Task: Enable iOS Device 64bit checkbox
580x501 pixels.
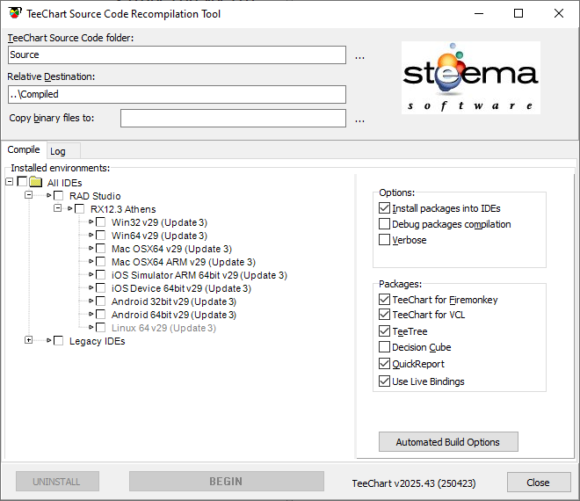Action: [x=100, y=288]
